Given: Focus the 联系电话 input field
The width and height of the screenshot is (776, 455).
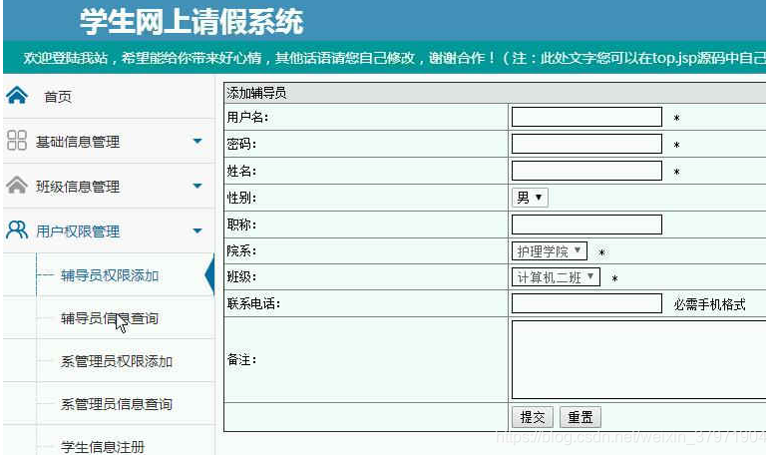Looking at the screenshot, I should tap(586, 303).
